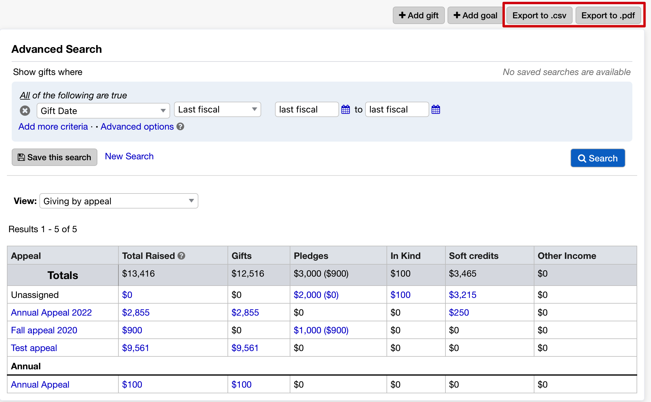Screen dimensions: 651x402
Task: Export results to .pdf
Action: 608,15
